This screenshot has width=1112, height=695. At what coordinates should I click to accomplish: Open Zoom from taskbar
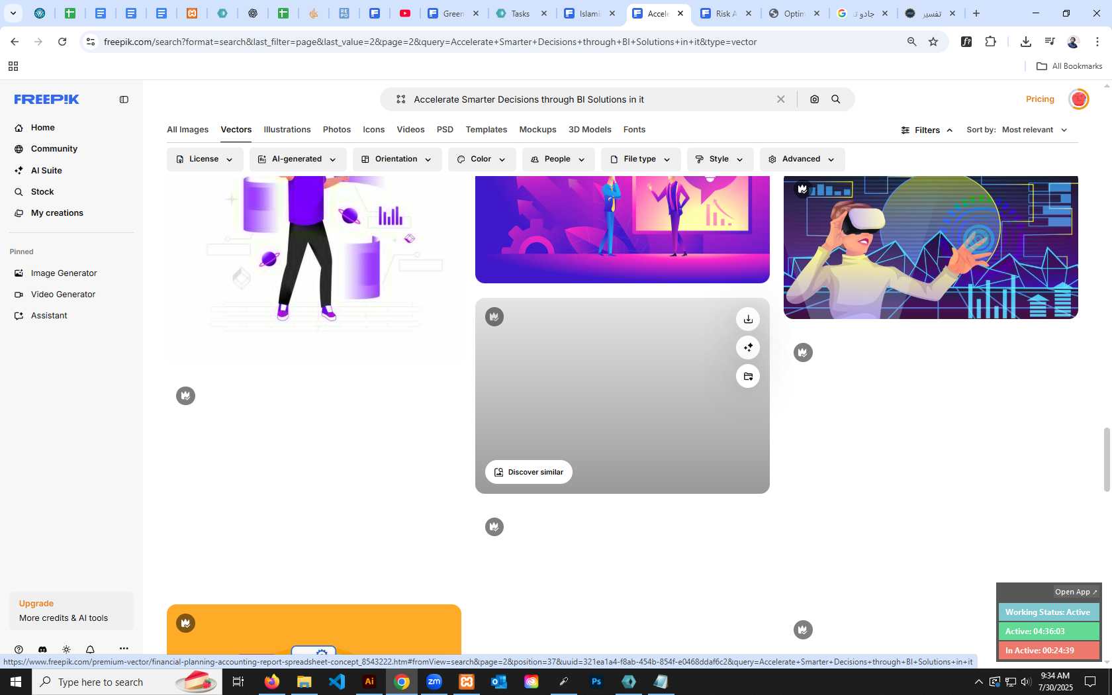(x=434, y=682)
